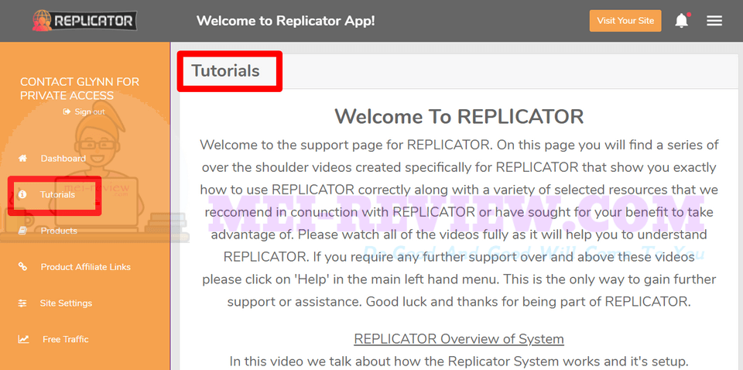Open the notifications bell icon

(682, 20)
